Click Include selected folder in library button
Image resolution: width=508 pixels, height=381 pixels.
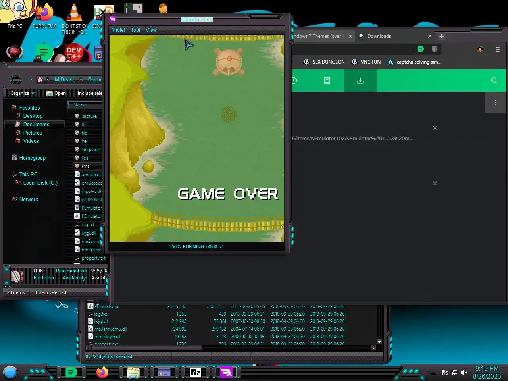90,93
